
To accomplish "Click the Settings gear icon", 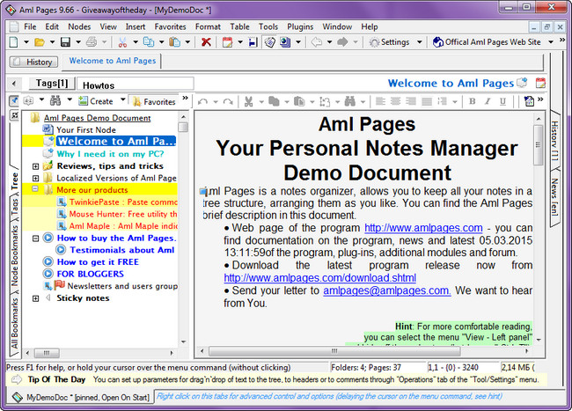I will [x=374, y=42].
